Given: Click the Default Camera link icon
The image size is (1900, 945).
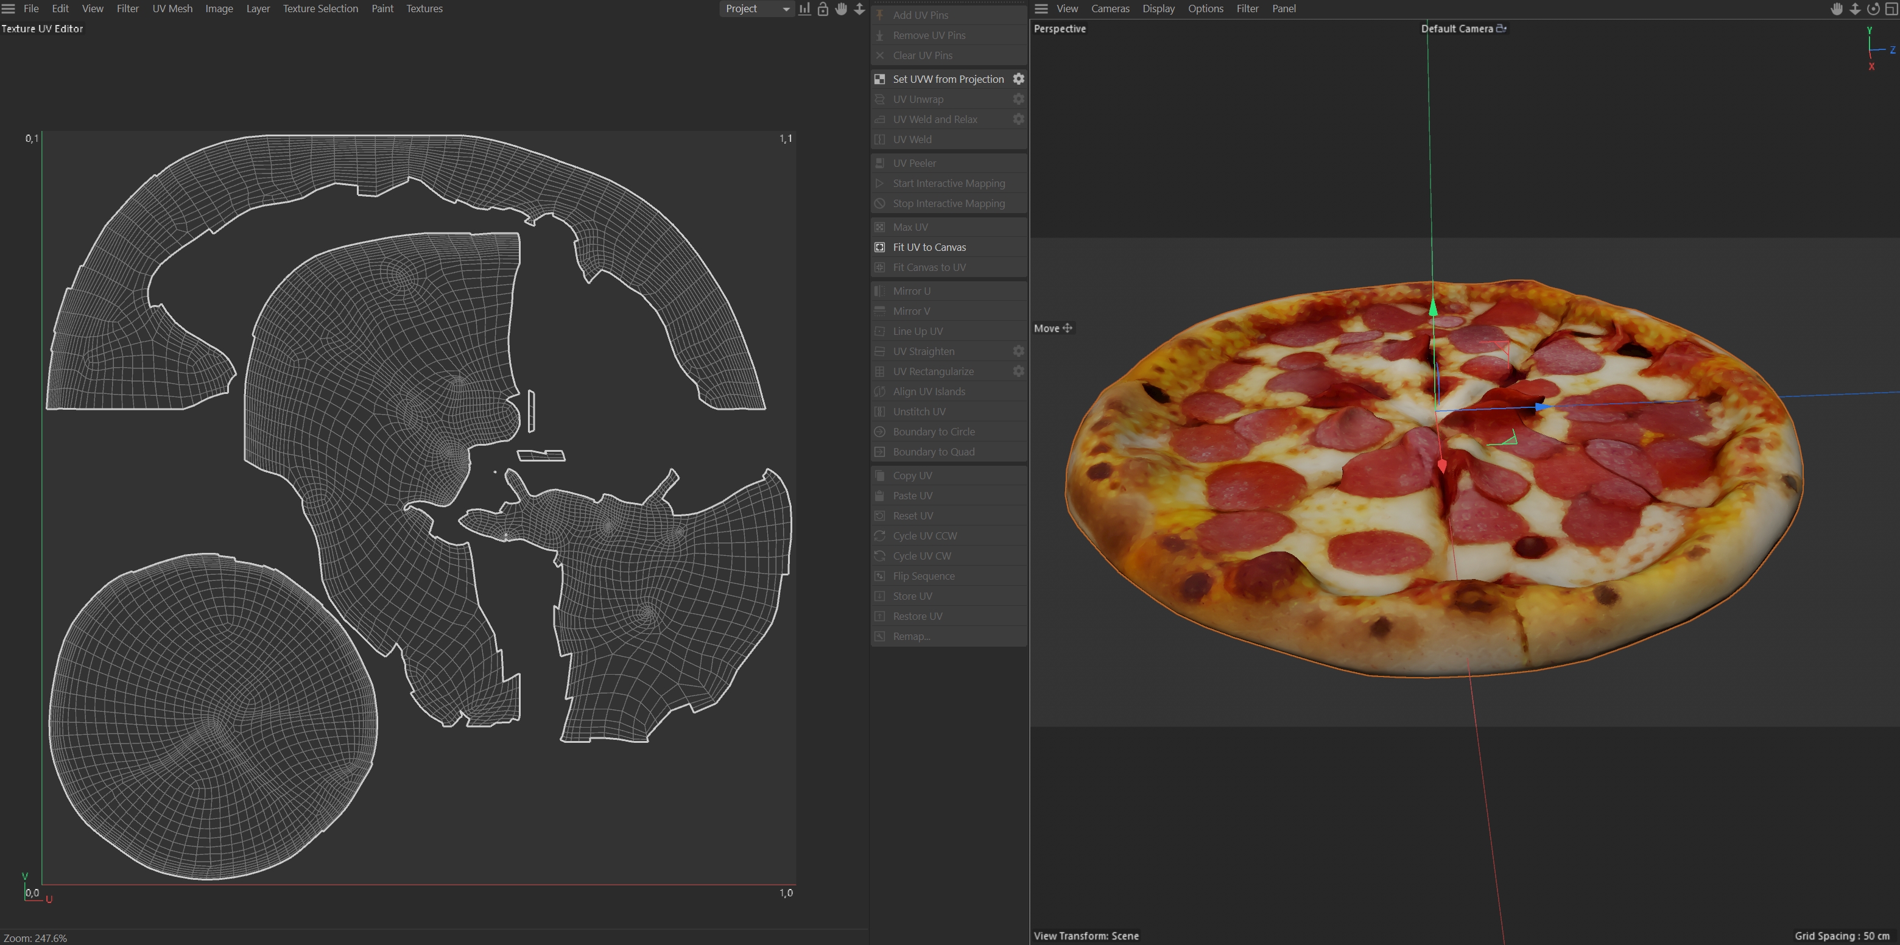Looking at the screenshot, I should 1501,29.
